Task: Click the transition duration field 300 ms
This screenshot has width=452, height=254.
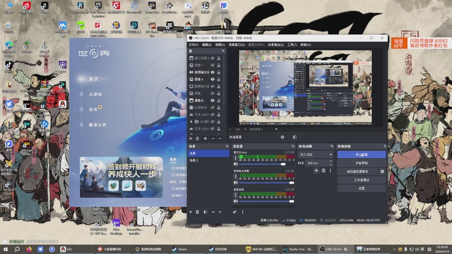Action: pos(317,163)
